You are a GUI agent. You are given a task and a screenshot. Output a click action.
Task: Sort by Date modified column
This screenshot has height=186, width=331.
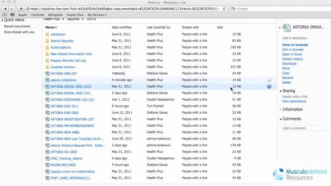pos(122,27)
